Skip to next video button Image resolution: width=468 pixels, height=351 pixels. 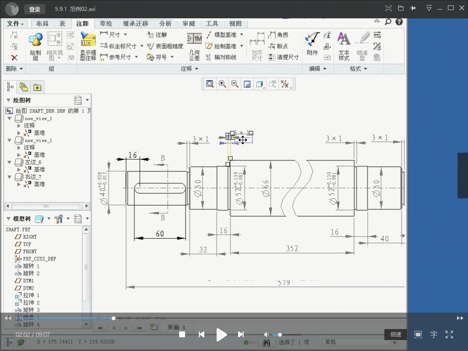(240, 335)
